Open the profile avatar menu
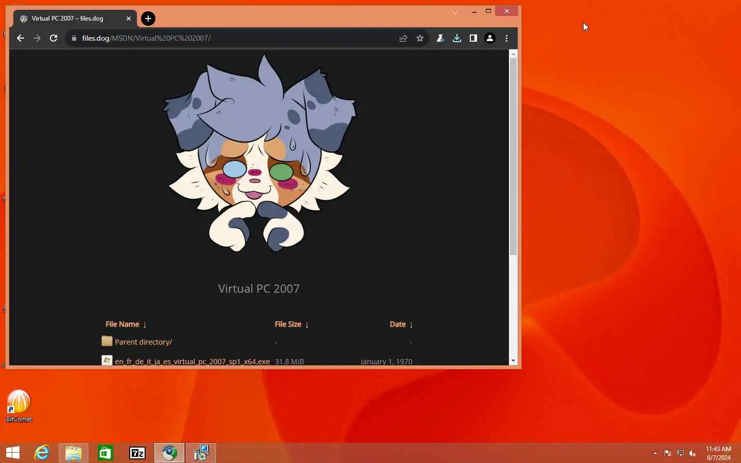 [x=490, y=38]
